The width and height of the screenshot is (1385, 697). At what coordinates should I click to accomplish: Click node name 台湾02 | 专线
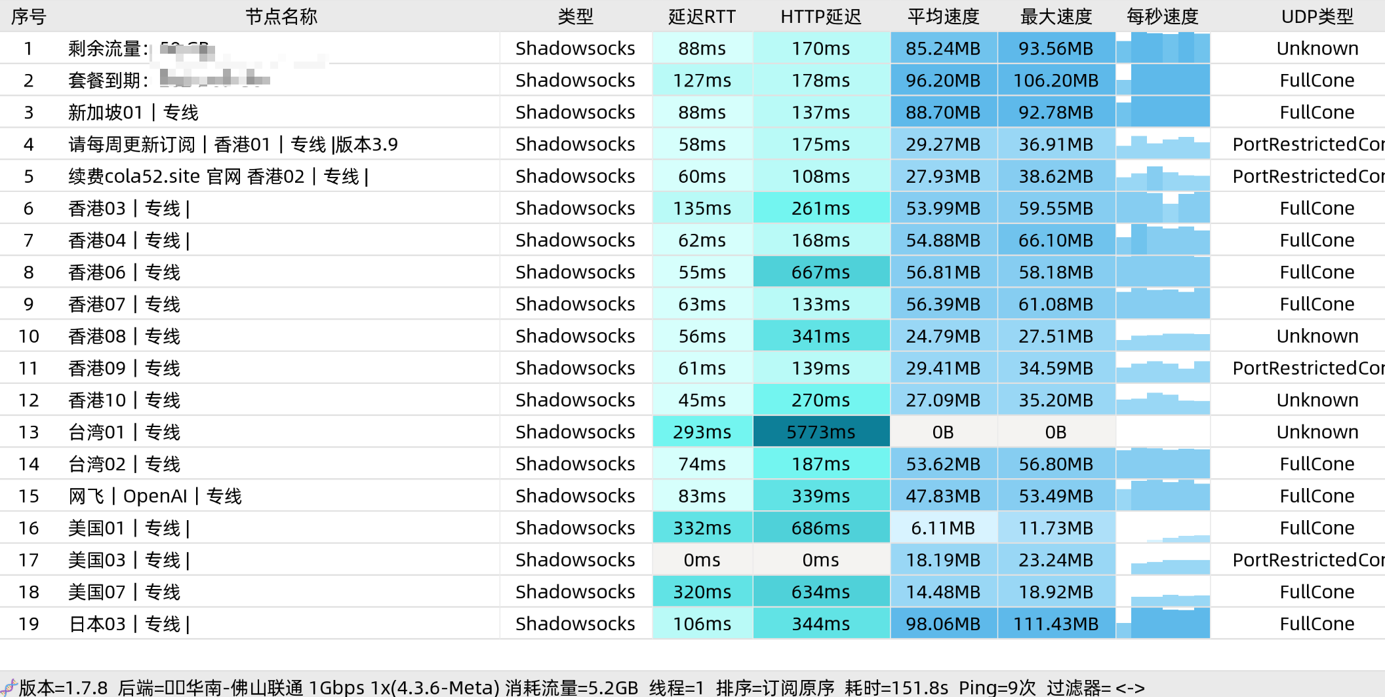[x=124, y=464]
